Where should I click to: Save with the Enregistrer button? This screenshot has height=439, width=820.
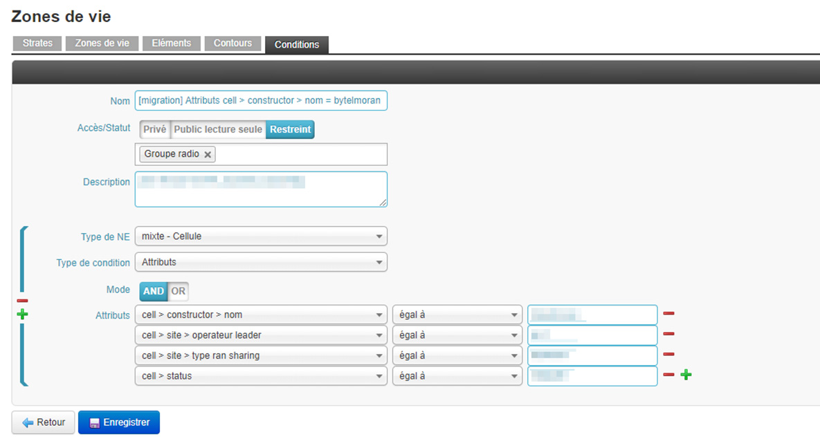click(119, 423)
